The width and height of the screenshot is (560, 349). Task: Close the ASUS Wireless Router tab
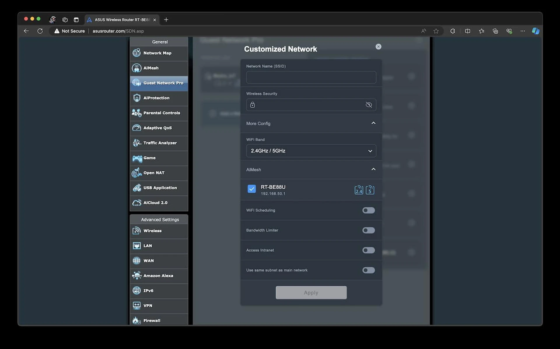click(155, 20)
